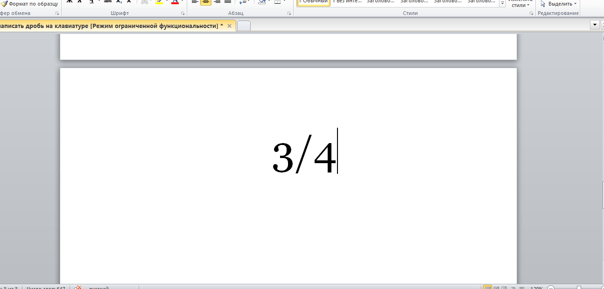Click the Изменить стили button
The width and height of the screenshot is (604, 289).
520,4
